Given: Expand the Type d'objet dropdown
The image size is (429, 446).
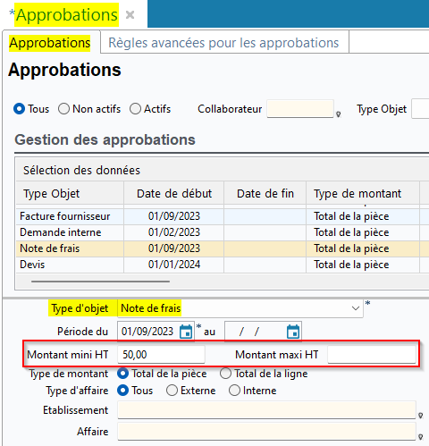Looking at the screenshot, I should click(356, 308).
